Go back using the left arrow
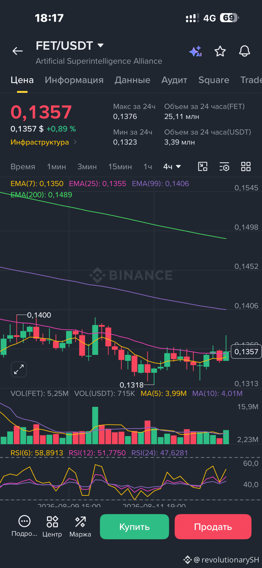The width and height of the screenshot is (262, 568). (17, 51)
